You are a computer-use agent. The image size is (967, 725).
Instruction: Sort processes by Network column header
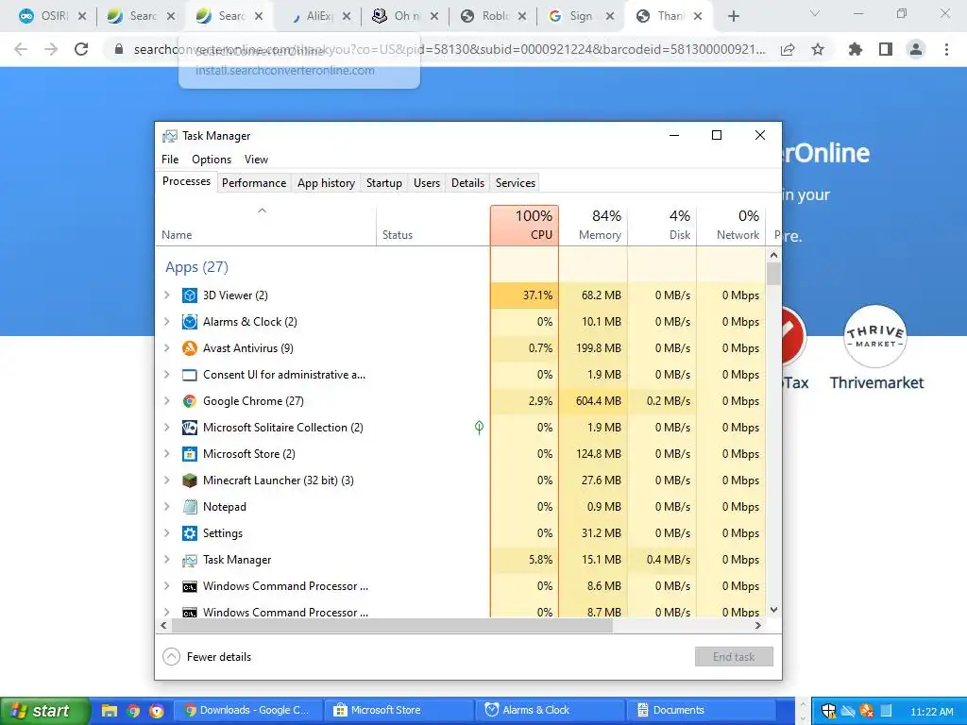tap(732, 226)
